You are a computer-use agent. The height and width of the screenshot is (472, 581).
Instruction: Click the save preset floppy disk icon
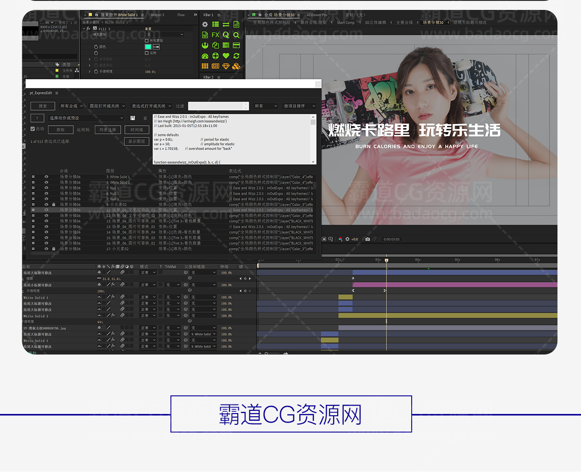[x=133, y=118]
